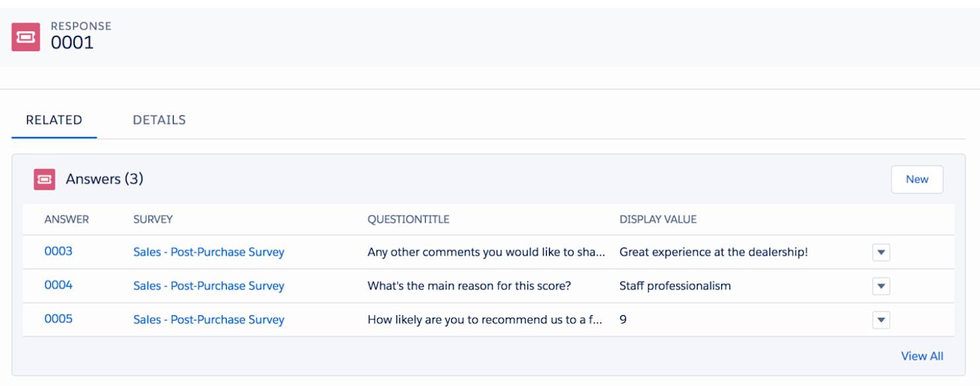Open survey link in the 0004 row

(209, 286)
